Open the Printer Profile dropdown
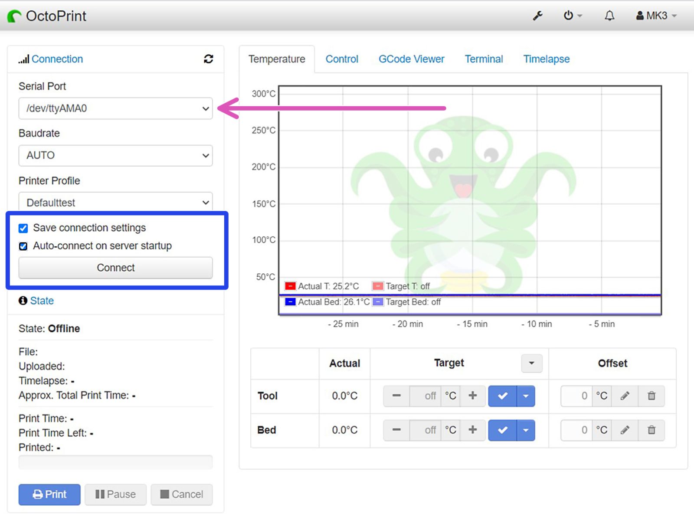 pos(115,202)
